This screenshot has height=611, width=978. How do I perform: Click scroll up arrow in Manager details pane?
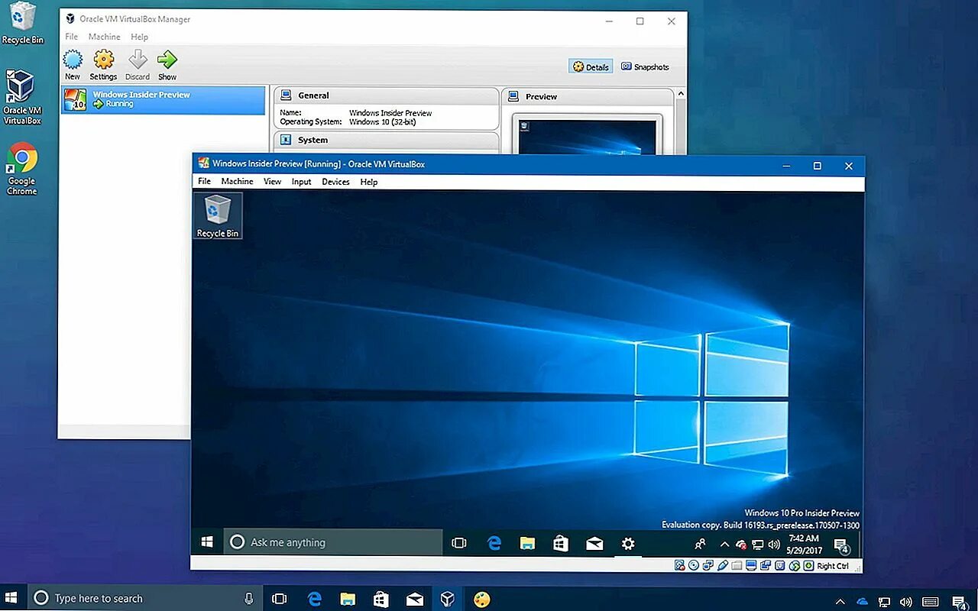(x=680, y=94)
